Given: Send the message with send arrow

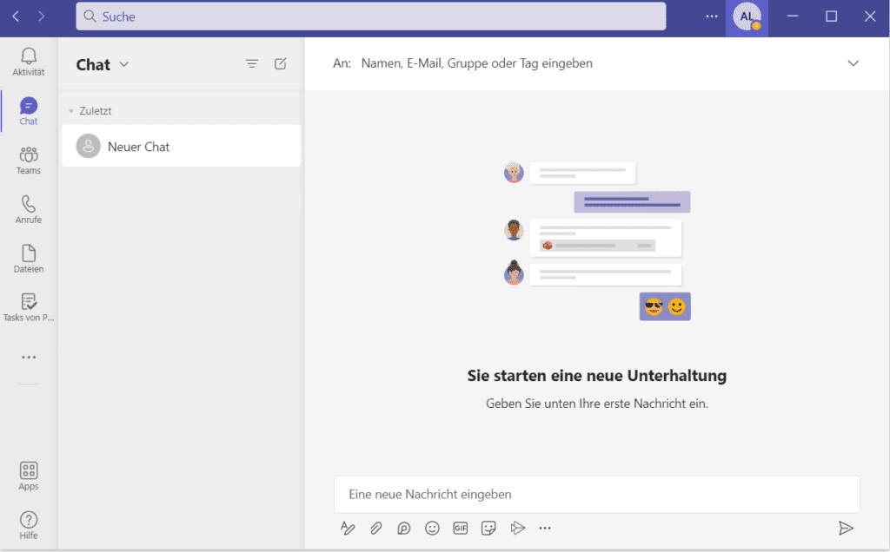Looking at the screenshot, I should coord(845,528).
